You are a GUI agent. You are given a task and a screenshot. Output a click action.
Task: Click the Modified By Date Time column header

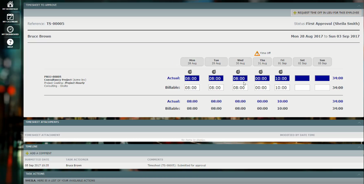(x=297, y=135)
